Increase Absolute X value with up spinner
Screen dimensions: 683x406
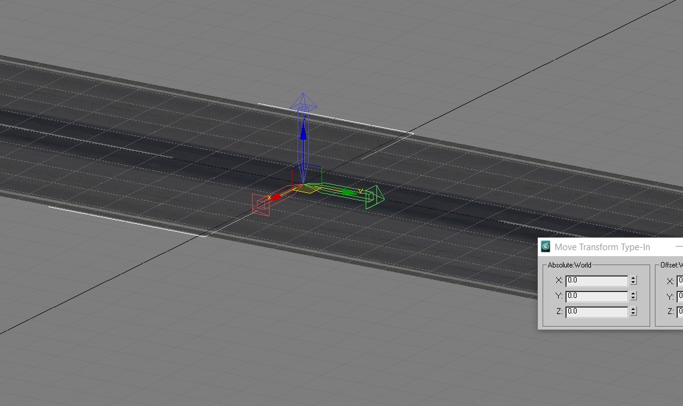pos(633,278)
